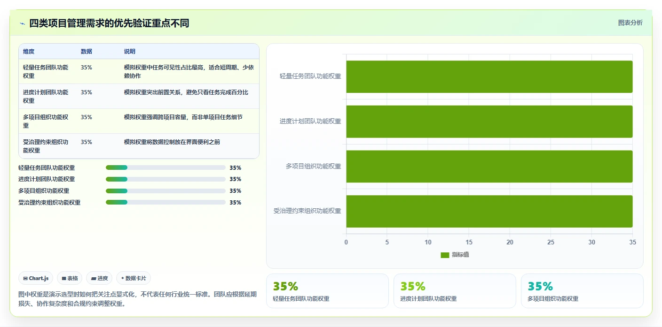Toggle the 指标值 legend swatch
Viewport: 662px width, 327px height.
(445, 255)
